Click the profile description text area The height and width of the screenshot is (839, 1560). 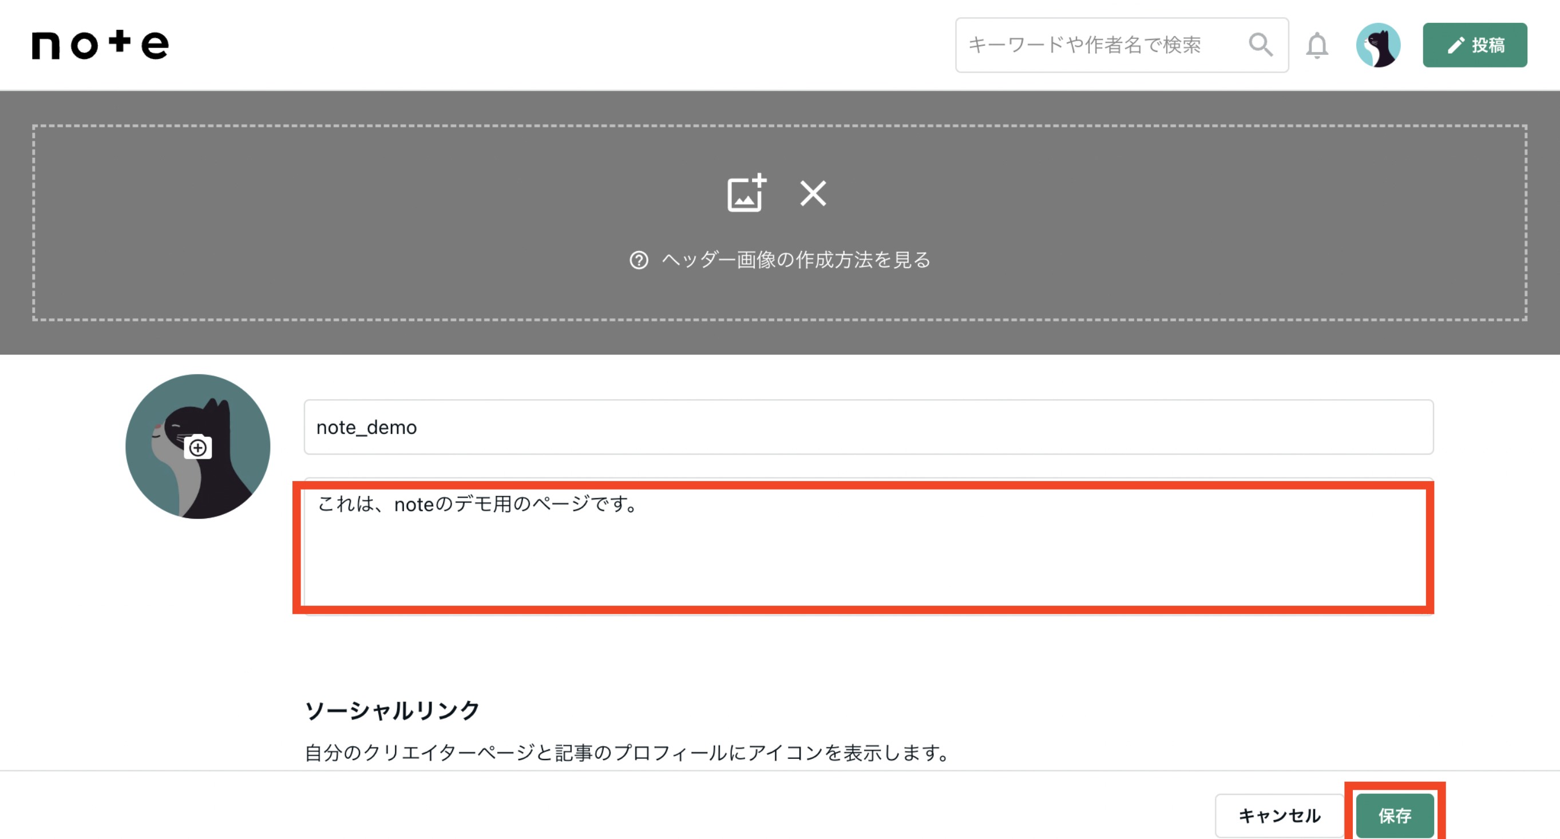(869, 547)
